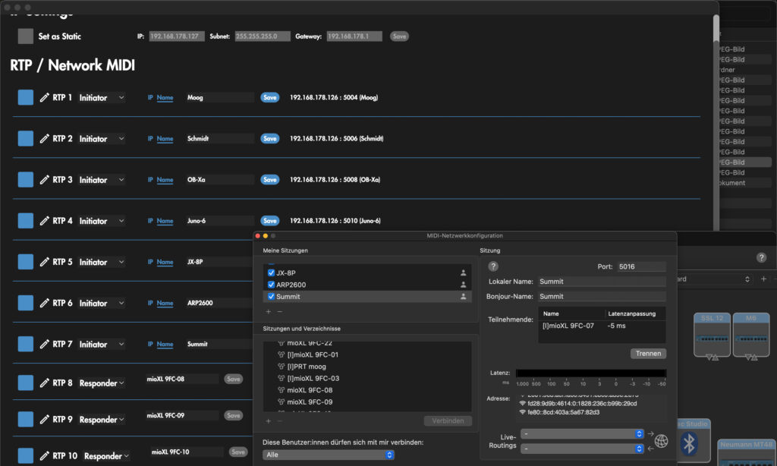The image size is (777, 466).
Task: Save the RTP 2 Schmidt setting
Action: [270, 139]
